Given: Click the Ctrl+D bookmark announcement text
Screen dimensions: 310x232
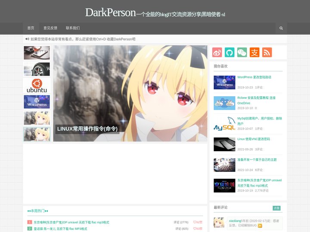Looking at the screenshot, I should pyautogui.click(x=83, y=39).
